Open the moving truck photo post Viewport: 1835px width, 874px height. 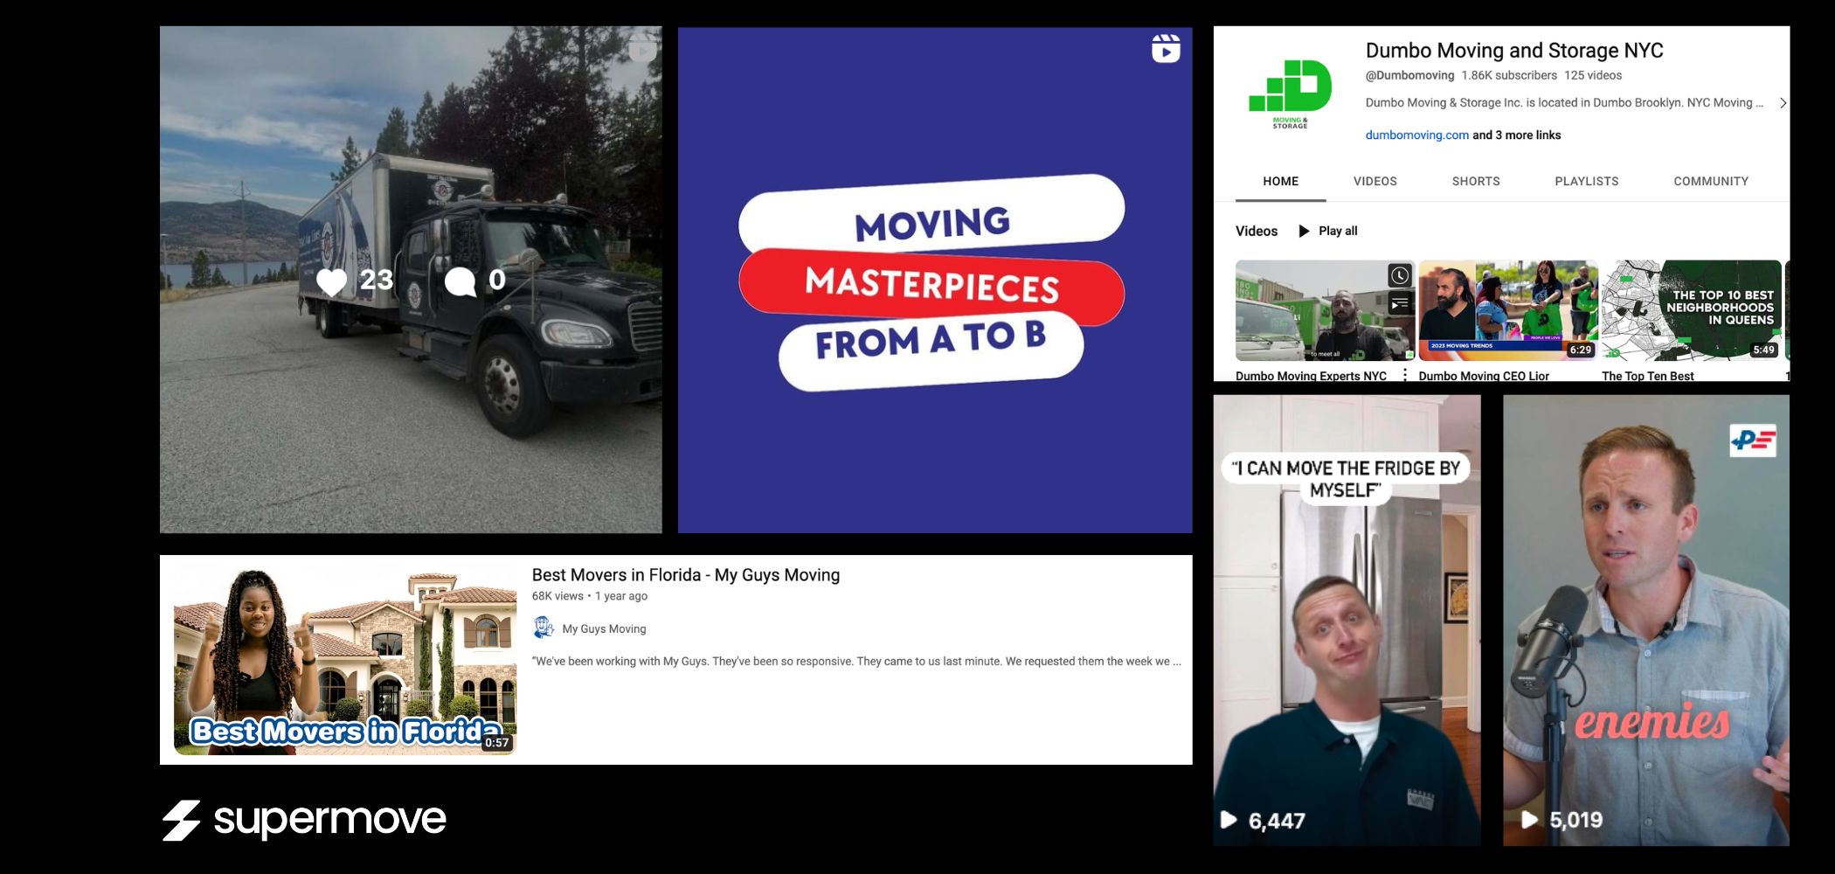[x=411, y=280]
